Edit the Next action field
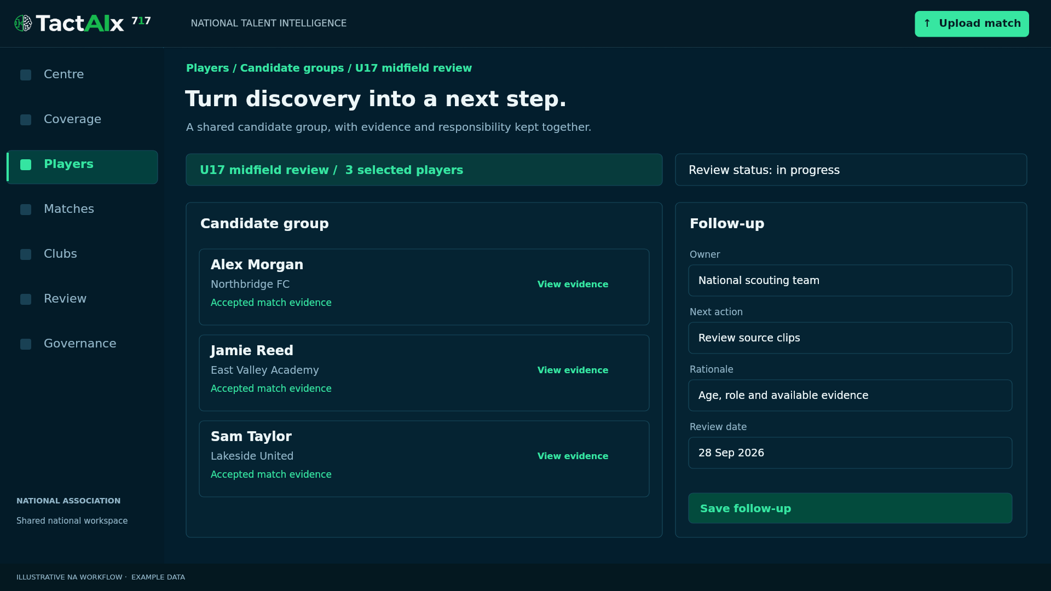The width and height of the screenshot is (1051, 591). pyautogui.click(x=850, y=338)
